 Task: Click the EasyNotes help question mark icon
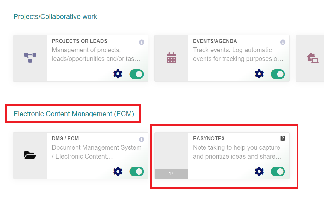283,138
